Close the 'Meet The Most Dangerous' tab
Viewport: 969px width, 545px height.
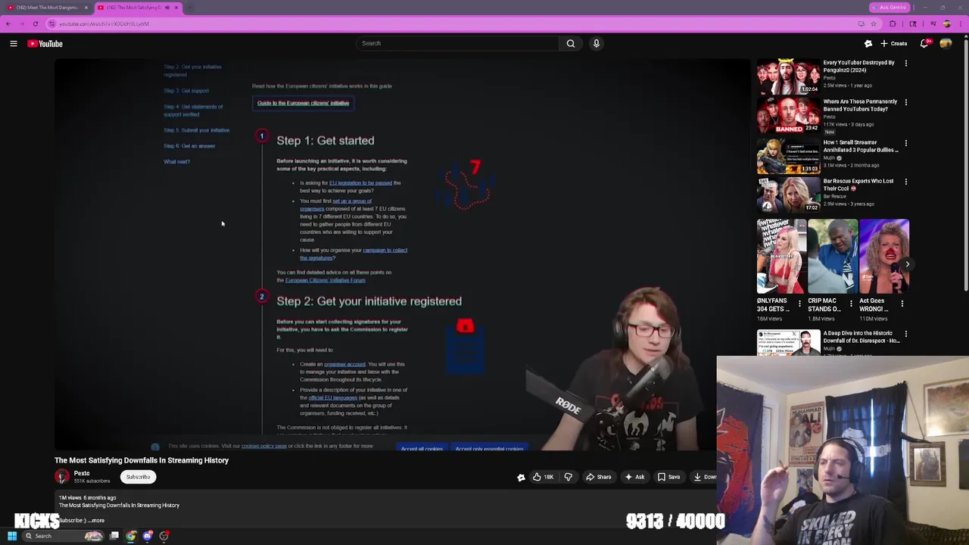click(x=86, y=8)
